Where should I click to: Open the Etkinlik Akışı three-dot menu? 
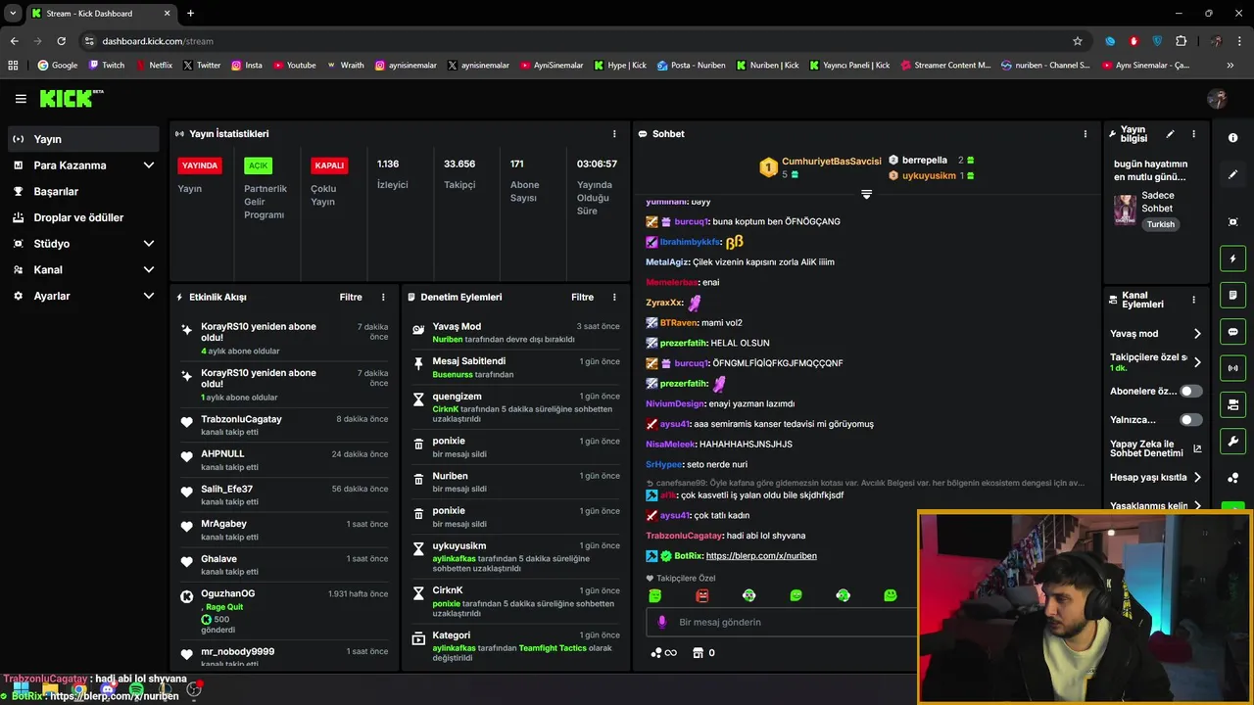(x=383, y=297)
